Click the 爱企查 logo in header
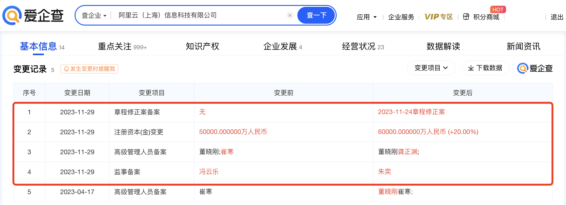The height and width of the screenshot is (205, 566). tap(33, 15)
